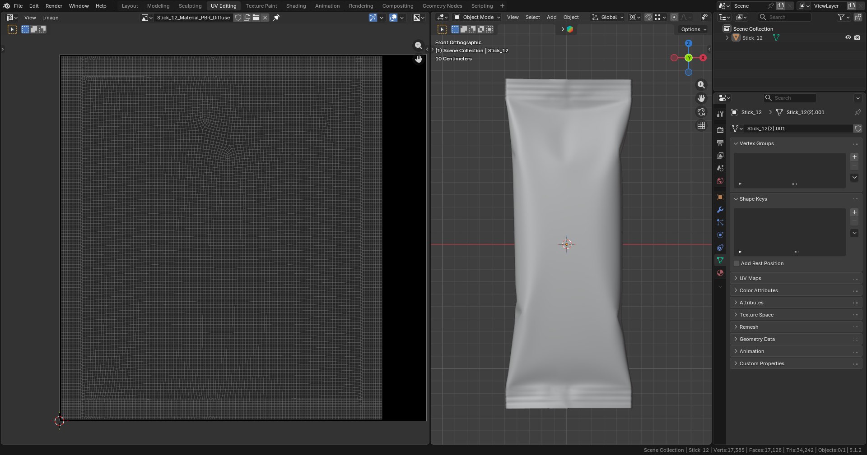The image size is (867, 455).
Task: Expand the Geometry Data panel
Action: pos(796,339)
